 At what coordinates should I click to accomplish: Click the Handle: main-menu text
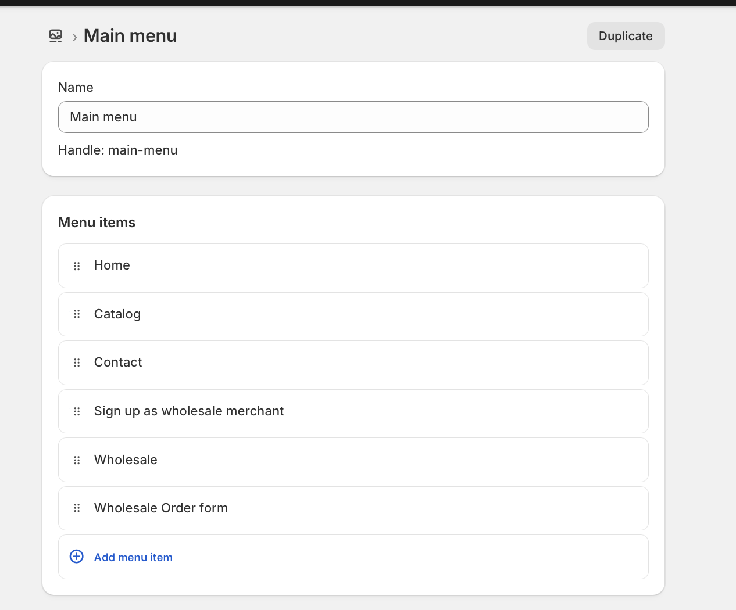[x=118, y=150]
